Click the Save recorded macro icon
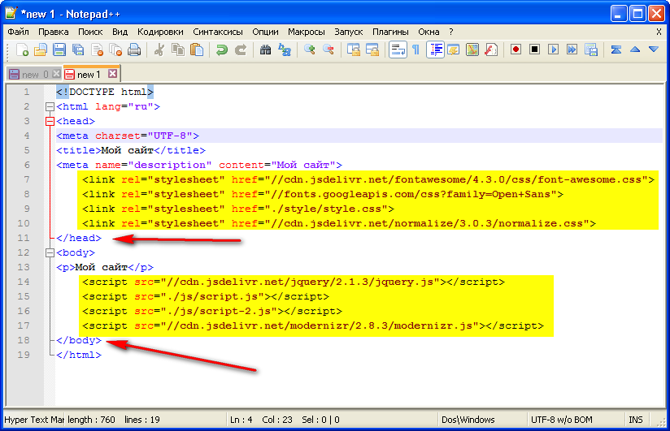This screenshot has height=431, width=670. pyautogui.click(x=590, y=50)
